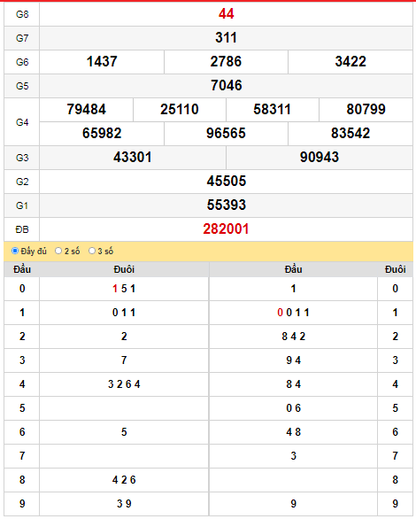The image size is (416, 519).
Task: Click the right 'Đầu' column header
Action: pyautogui.click(x=293, y=269)
